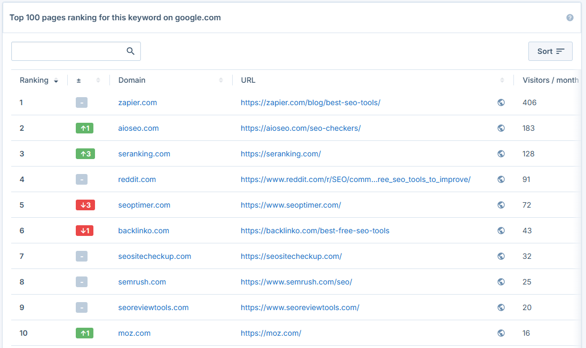This screenshot has height=348, width=586.
Task: Click the down 1 badge for backlinko.com
Action: [x=84, y=231]
